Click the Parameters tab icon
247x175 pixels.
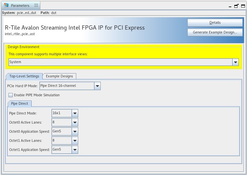(x=6, y=6)
